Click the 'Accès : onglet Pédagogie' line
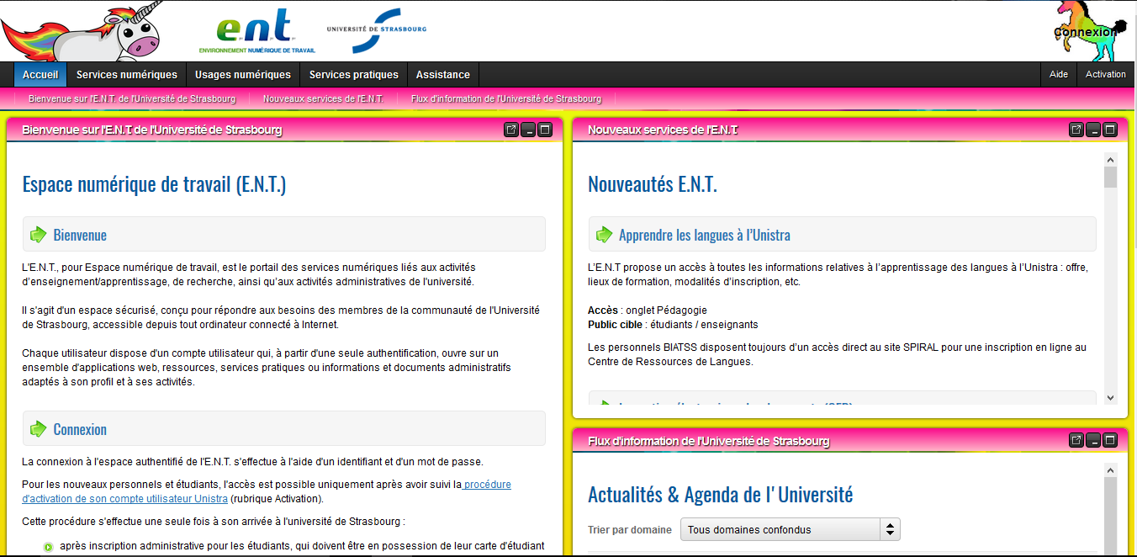The width and height of the screenshot is (1137, 557). click(648, 310)
